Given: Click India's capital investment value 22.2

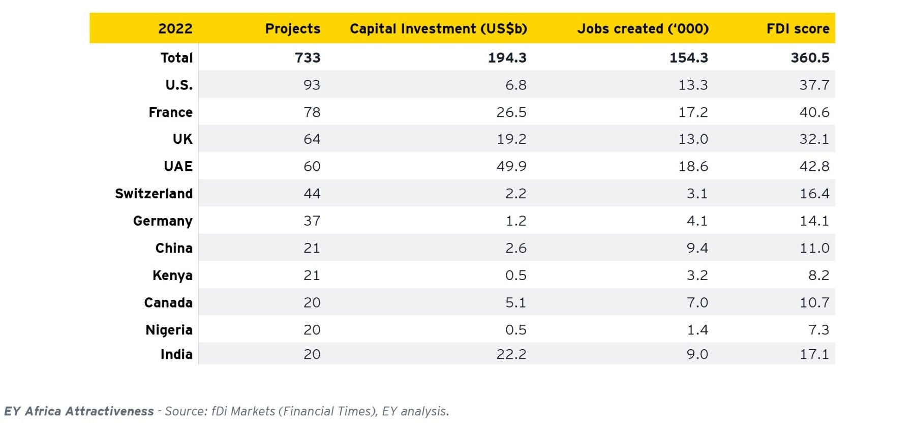Looking at the screenshot, I should (x=511, y=354).
